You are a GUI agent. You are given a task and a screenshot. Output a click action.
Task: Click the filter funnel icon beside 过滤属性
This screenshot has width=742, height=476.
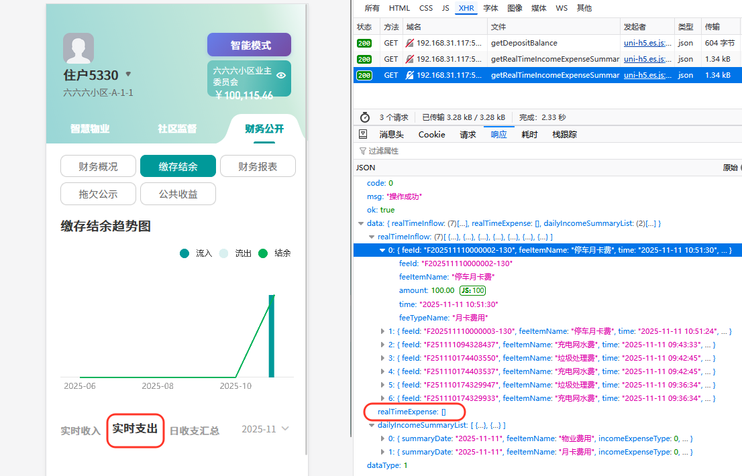coord(363,151)
